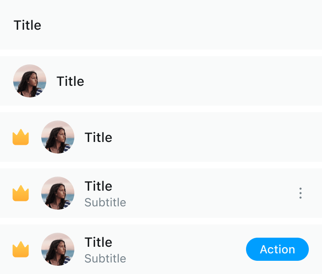Click the avatar in the row with no crown
The height and width of the screenshot is (274, 322).
click(x=30, y=81)
